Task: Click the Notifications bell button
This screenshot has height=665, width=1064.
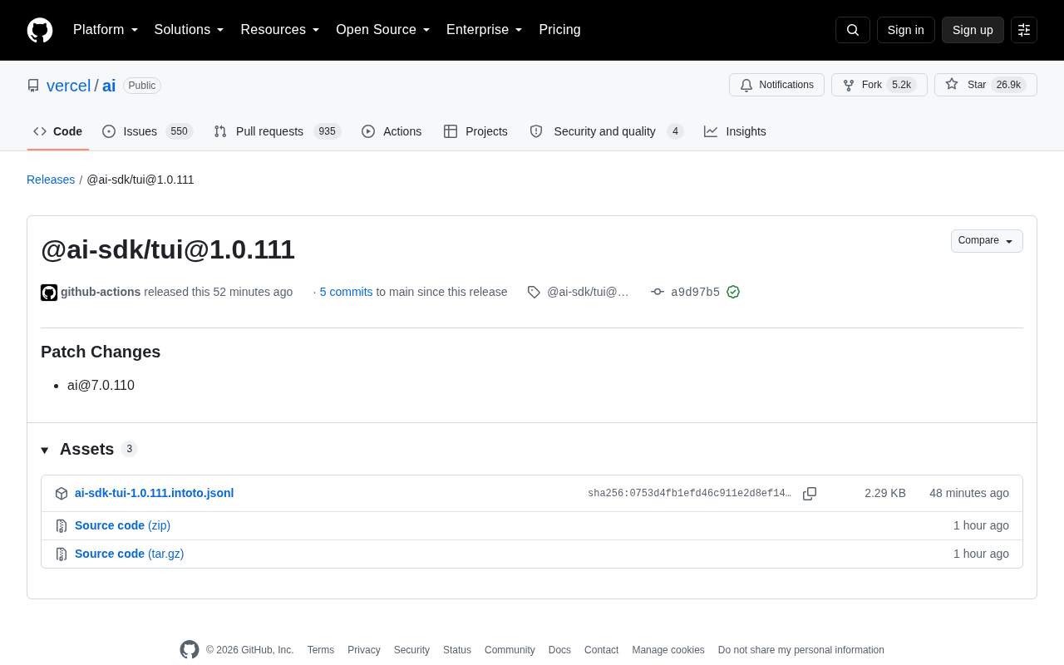Action: (776, 85)
